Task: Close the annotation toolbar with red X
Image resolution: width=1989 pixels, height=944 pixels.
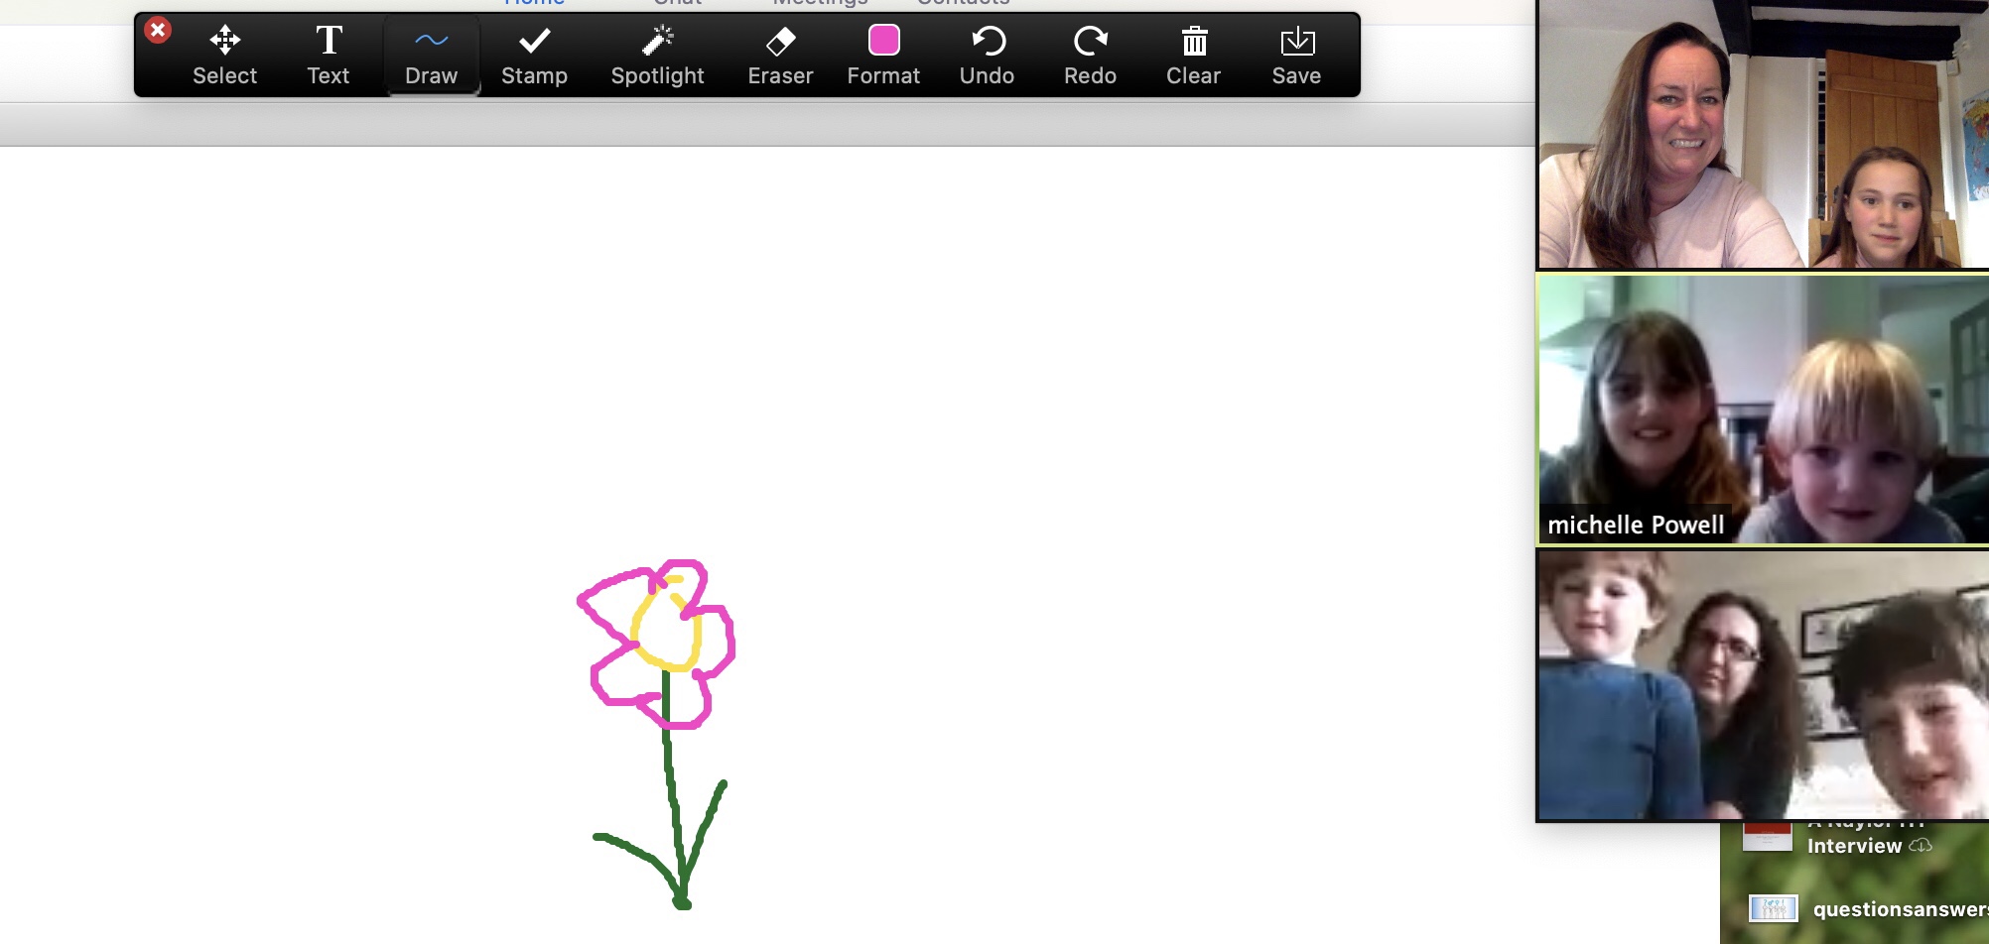Action: 157,30
